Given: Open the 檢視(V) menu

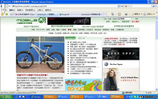Looking at the screenshot, I should [20, 10].
